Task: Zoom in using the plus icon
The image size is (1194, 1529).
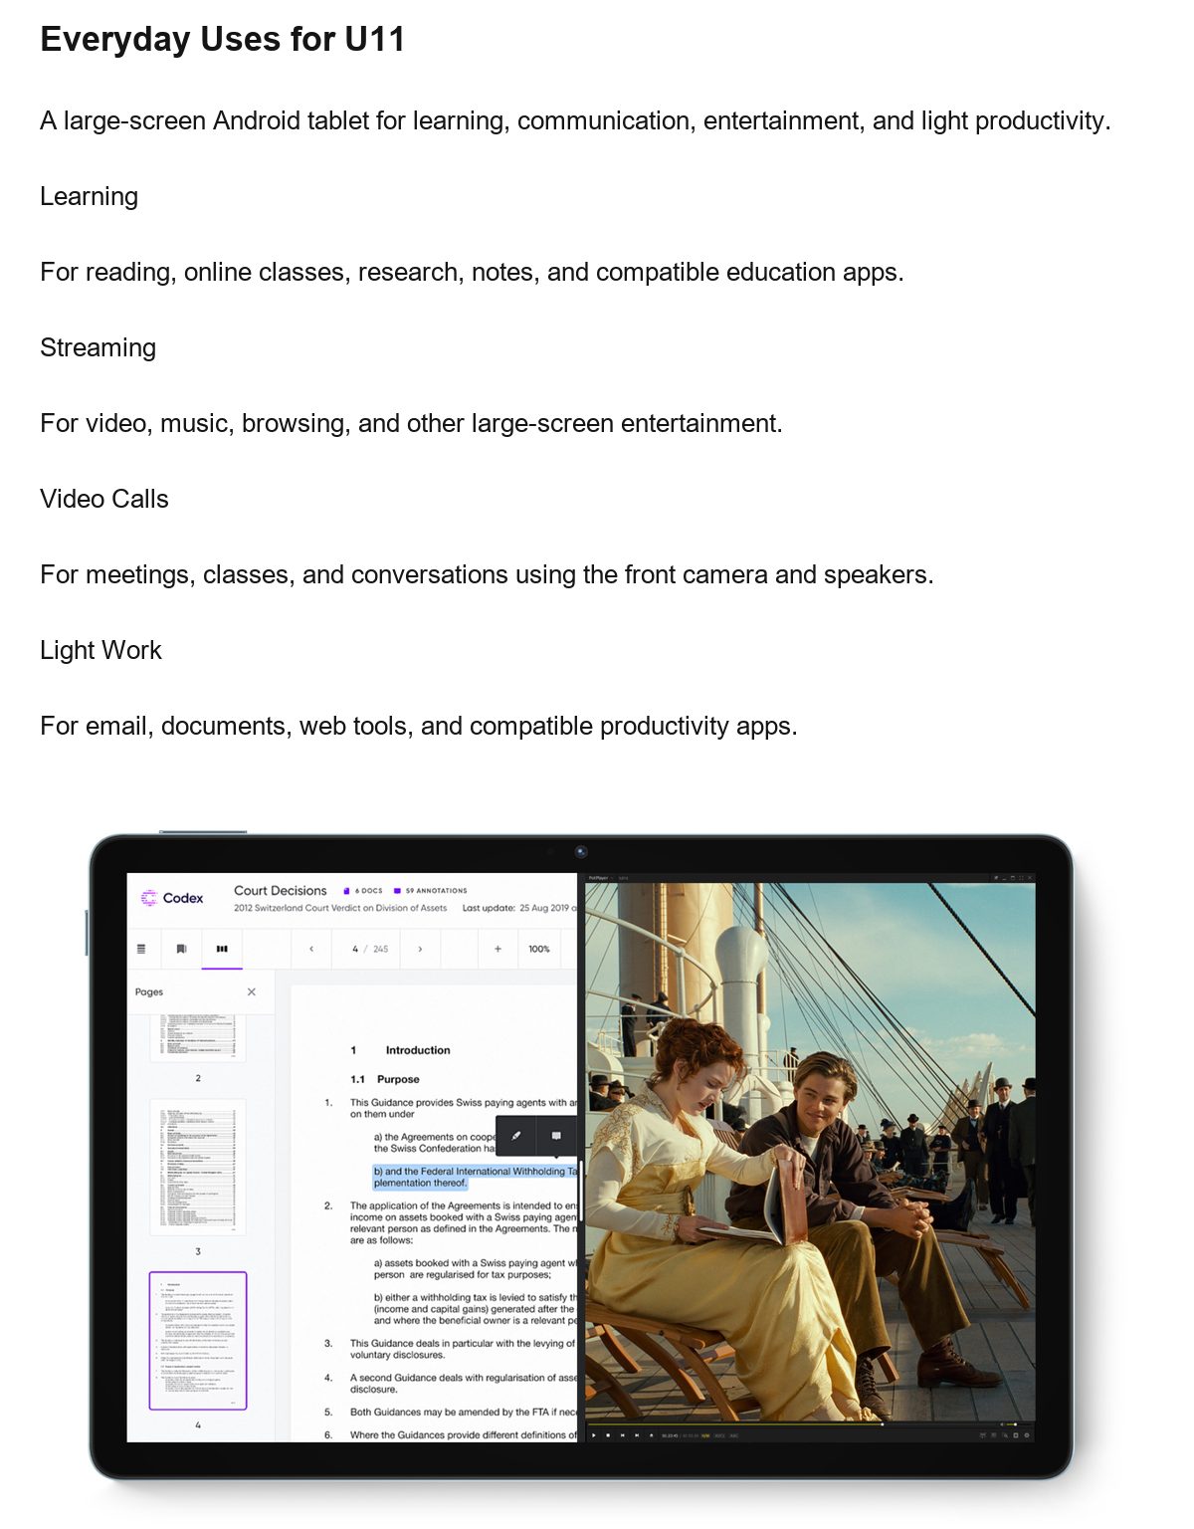Action: pos(497,949)
